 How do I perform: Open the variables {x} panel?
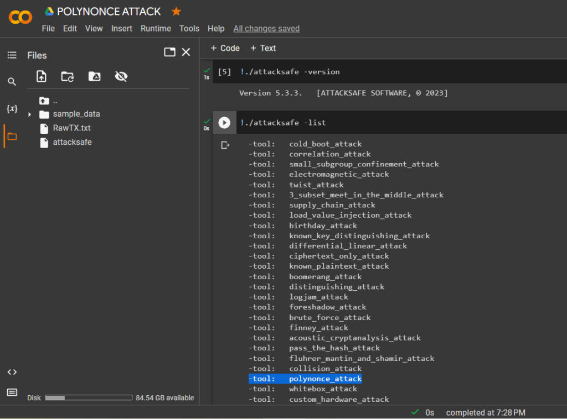click(12, 109)
